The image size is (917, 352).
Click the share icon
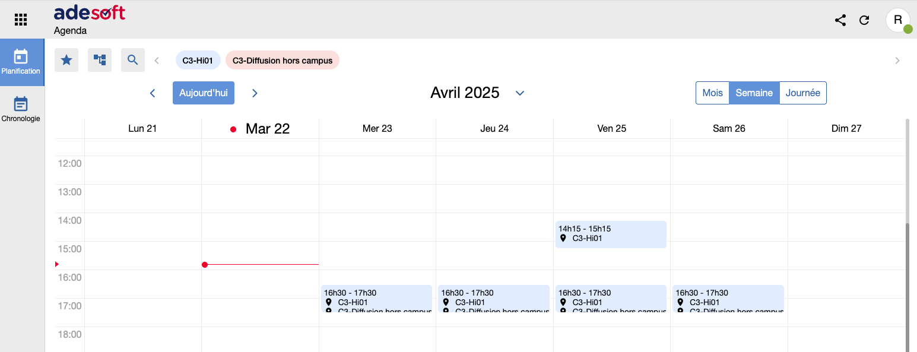click(x=840, y=20)
